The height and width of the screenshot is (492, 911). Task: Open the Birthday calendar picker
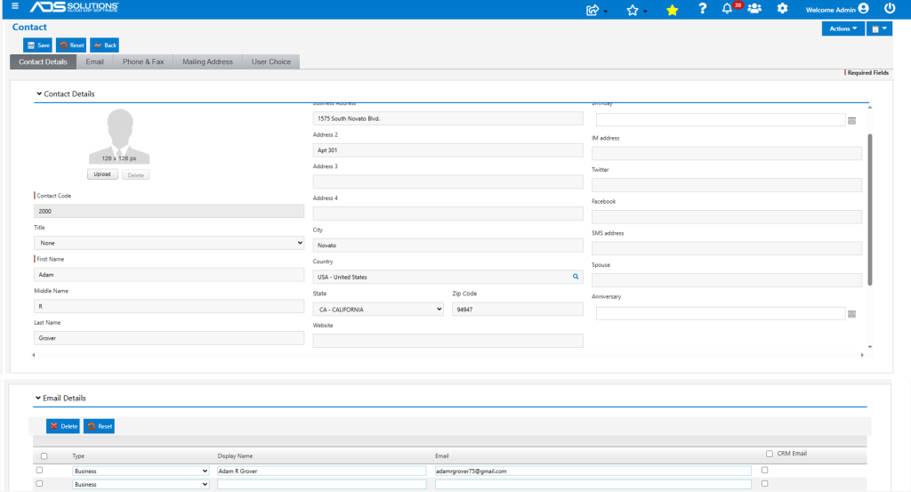851,121
